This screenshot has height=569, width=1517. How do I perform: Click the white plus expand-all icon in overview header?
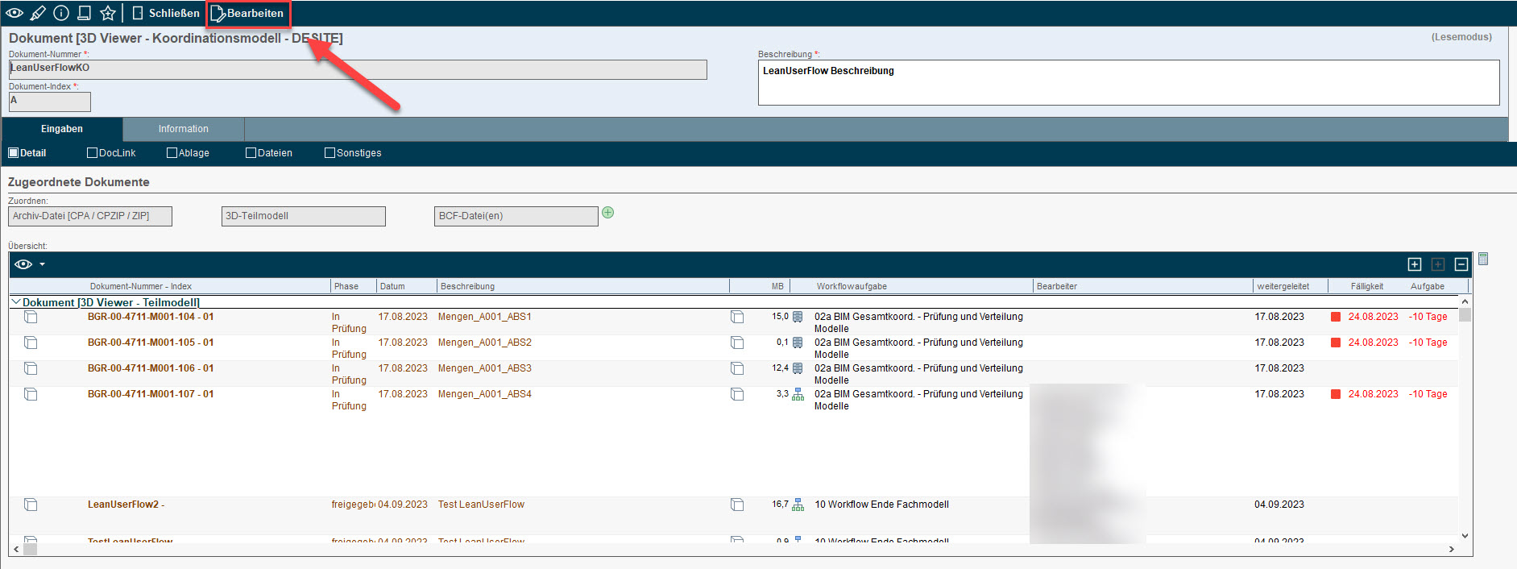[1415, 264]
